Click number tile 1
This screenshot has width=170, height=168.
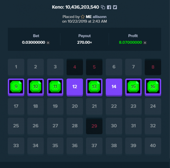pos(16,67)
